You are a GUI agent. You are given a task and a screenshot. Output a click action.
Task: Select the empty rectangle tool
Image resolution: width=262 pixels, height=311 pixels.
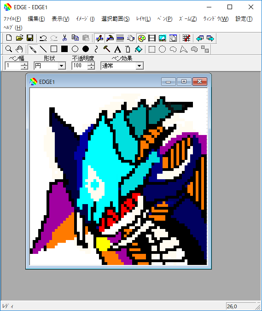(x=54, y=49)
